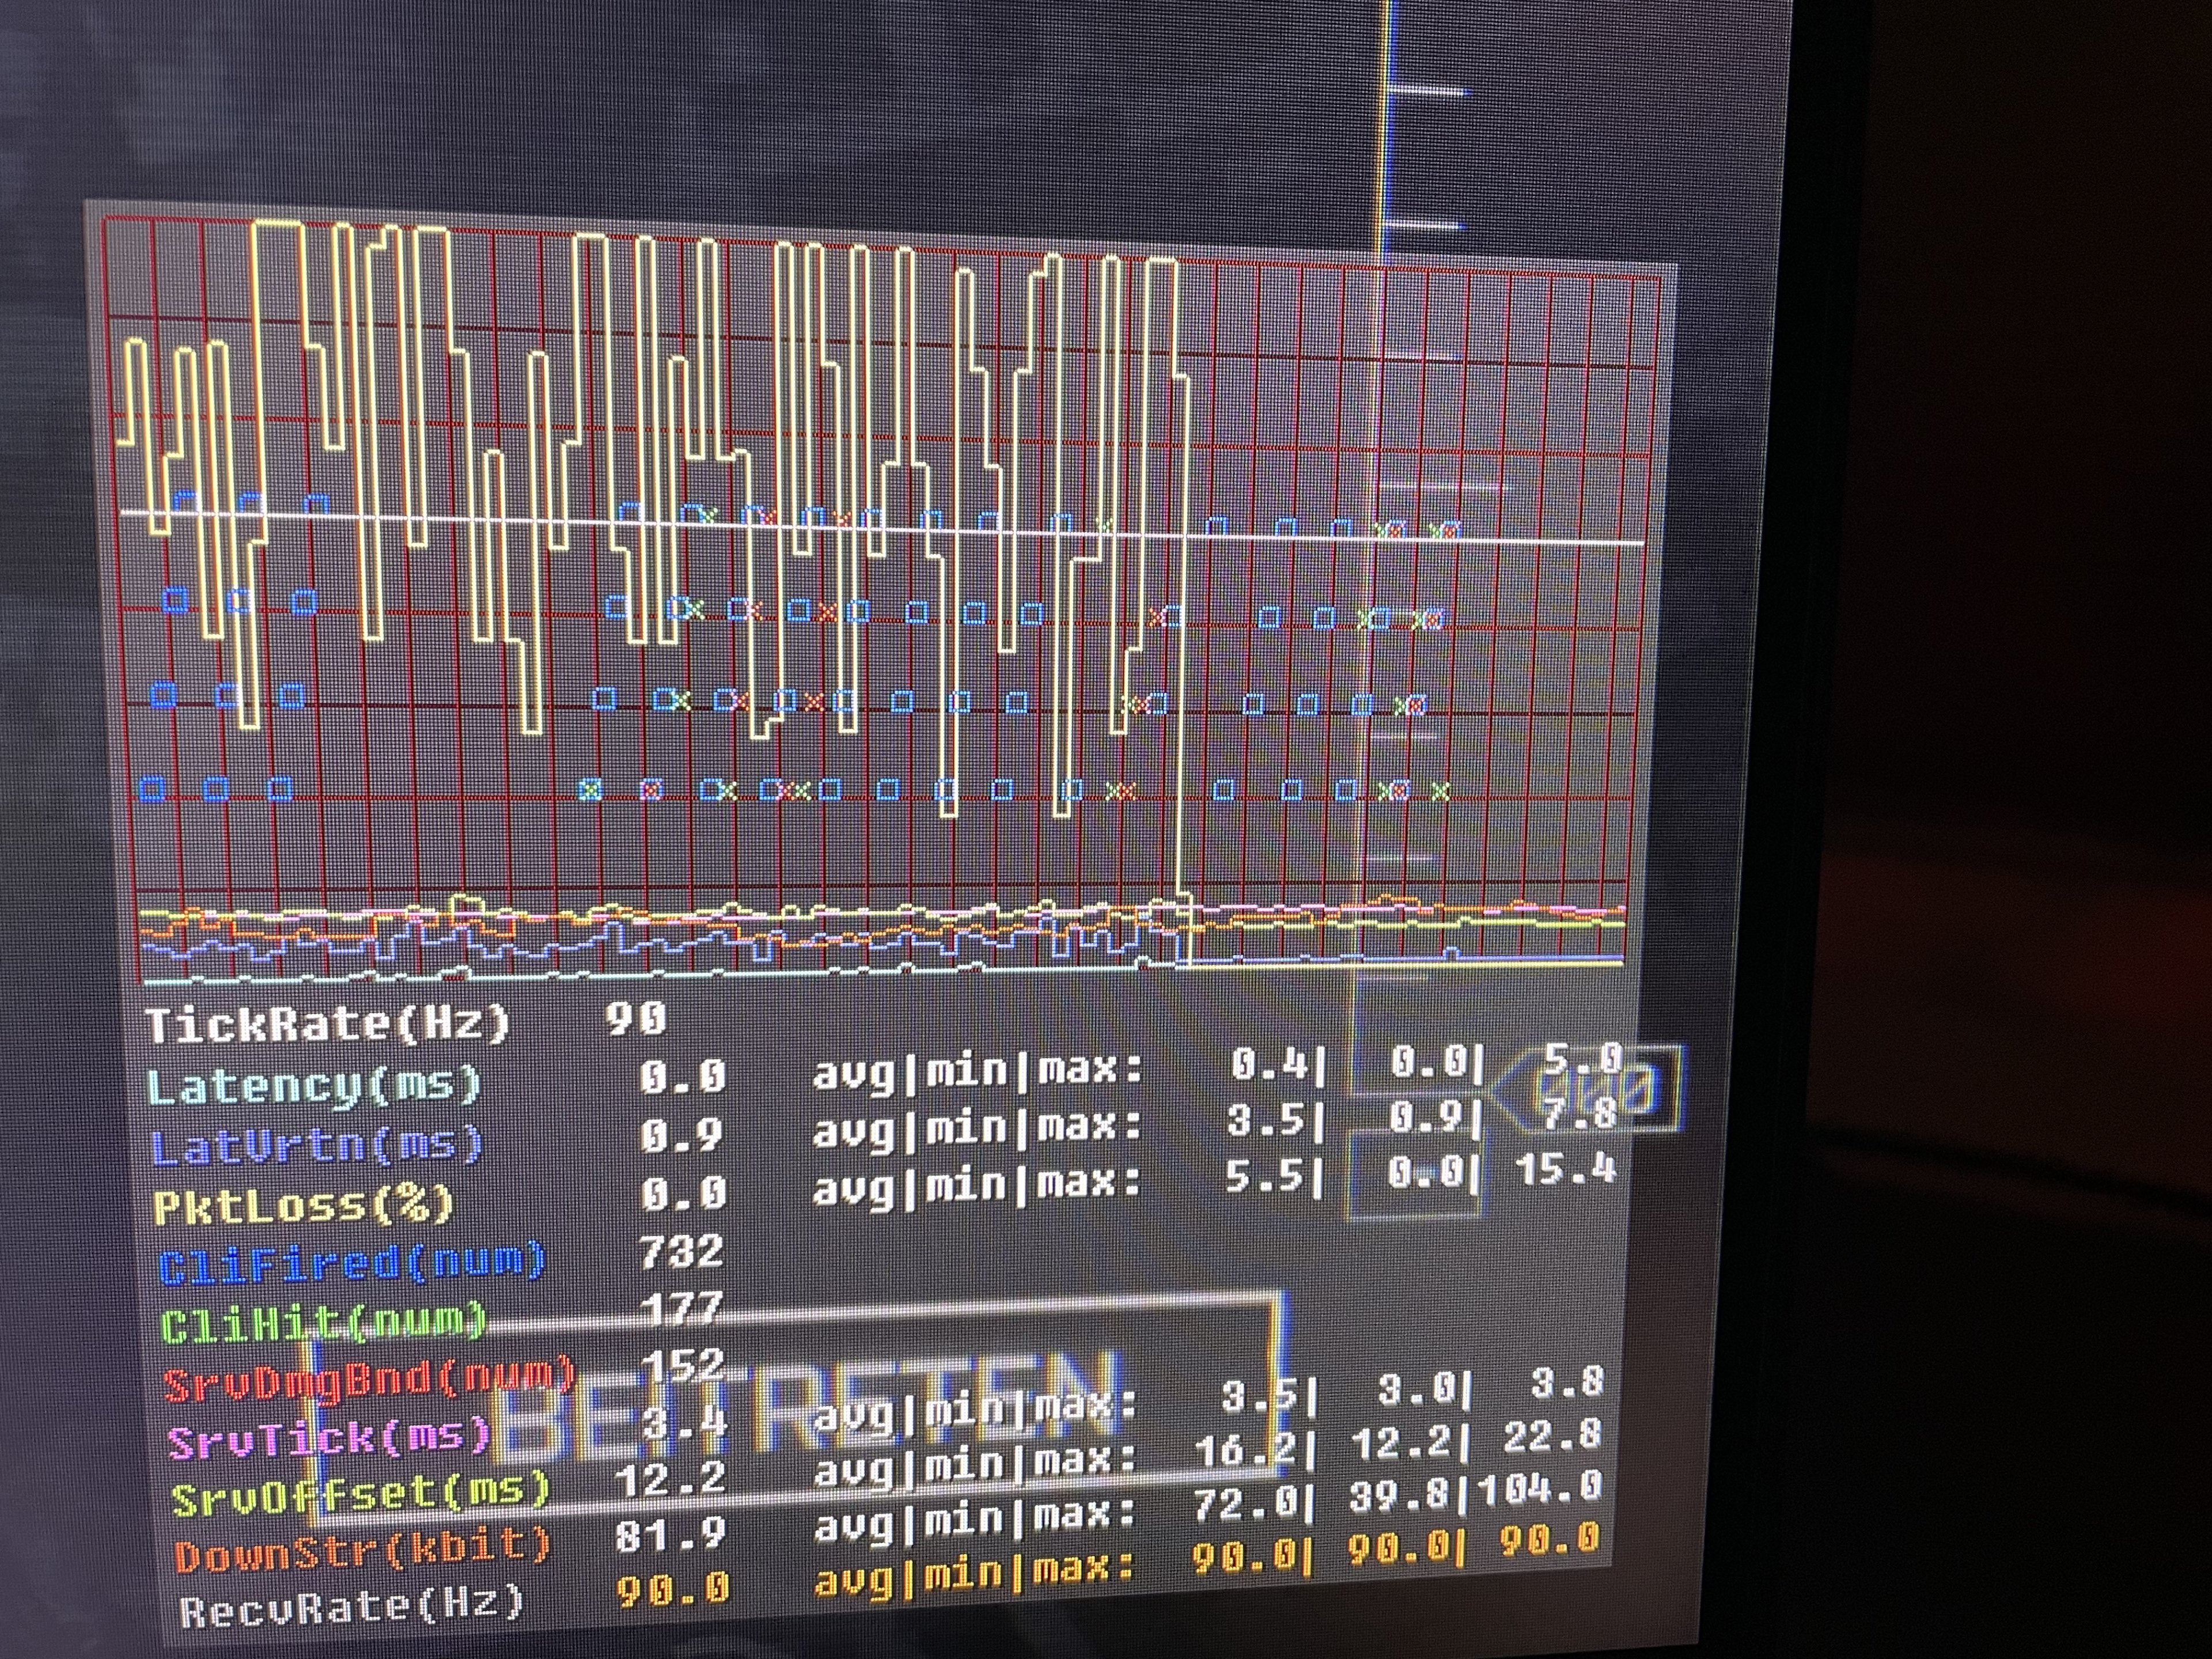This screenshot has width=2212, height=1659.
Task: Click the SrvOffset max value 104.0
Action: point(1540,1489)
